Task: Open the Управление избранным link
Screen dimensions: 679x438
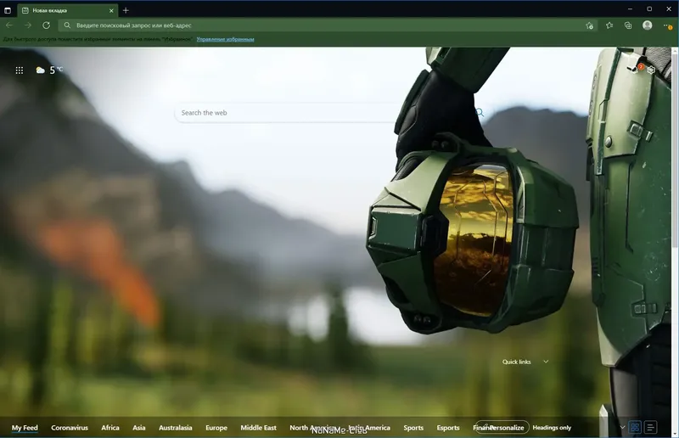Action: click(x=225, y=39)
